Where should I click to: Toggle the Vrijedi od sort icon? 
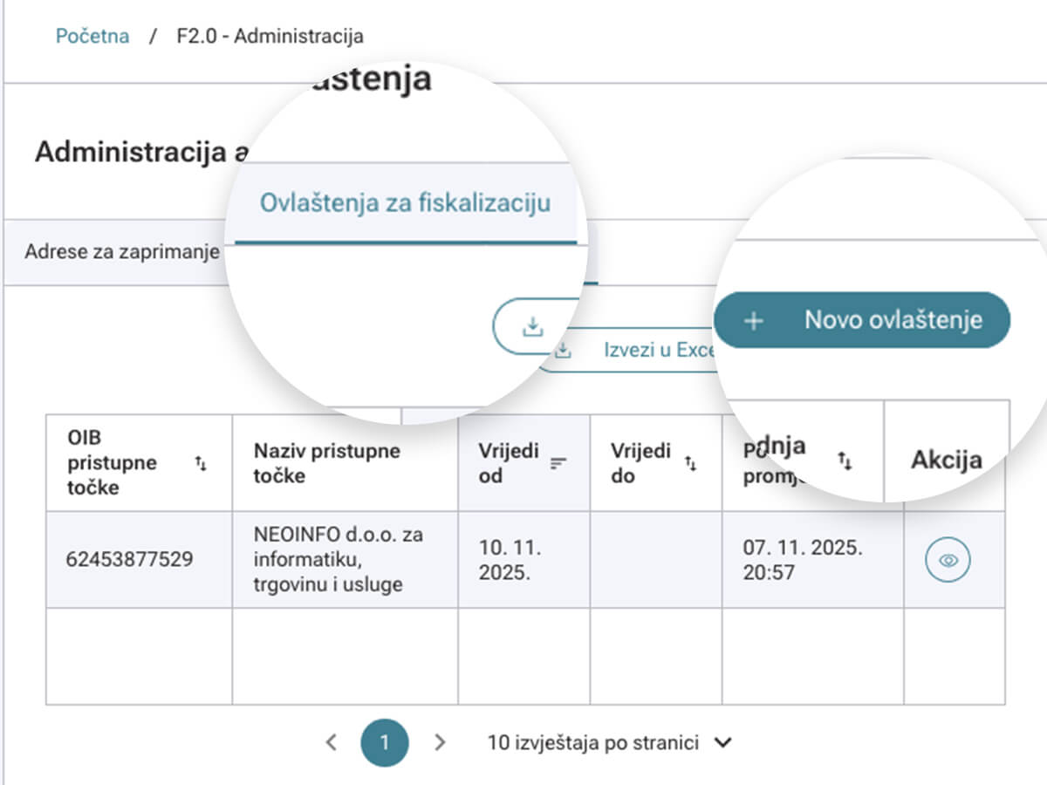point(558,463)
